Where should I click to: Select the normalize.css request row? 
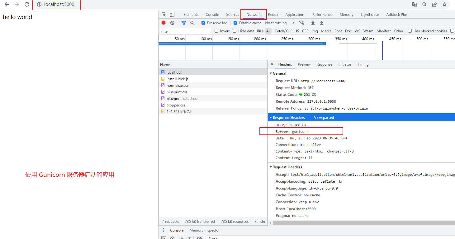[x=213, y=85]
